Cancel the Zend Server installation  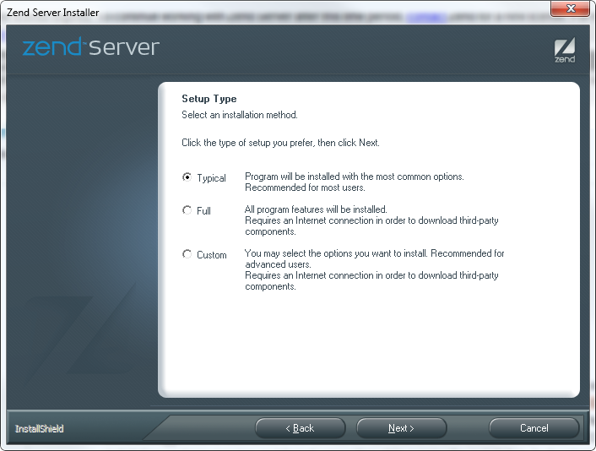(534, 428)
